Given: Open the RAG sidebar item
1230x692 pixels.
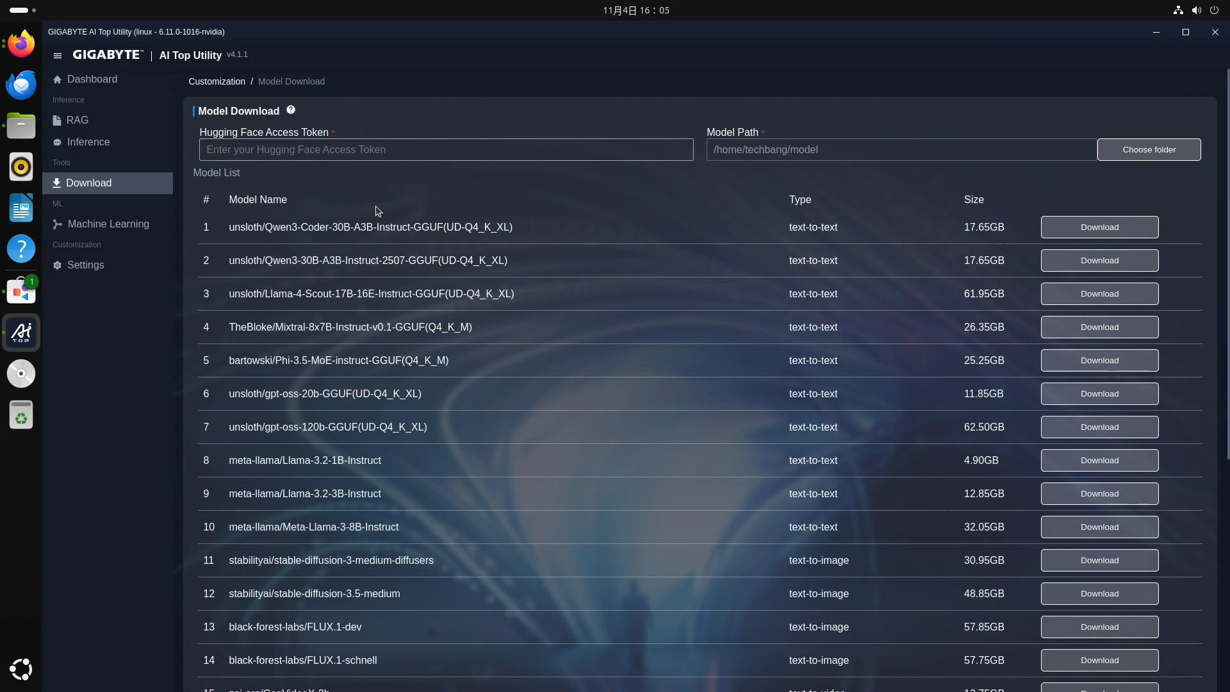Looking at the screenshot, I should coord(77,120).
